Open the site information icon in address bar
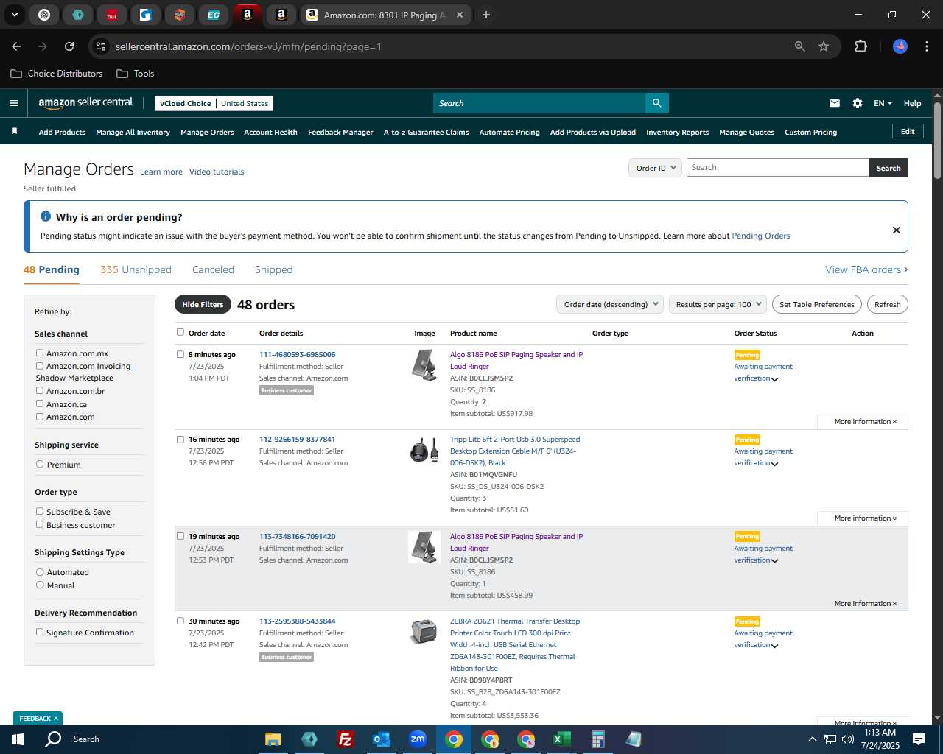Viewport: 943px width, 754px height. pyautogui.click(x=102, y=46)
